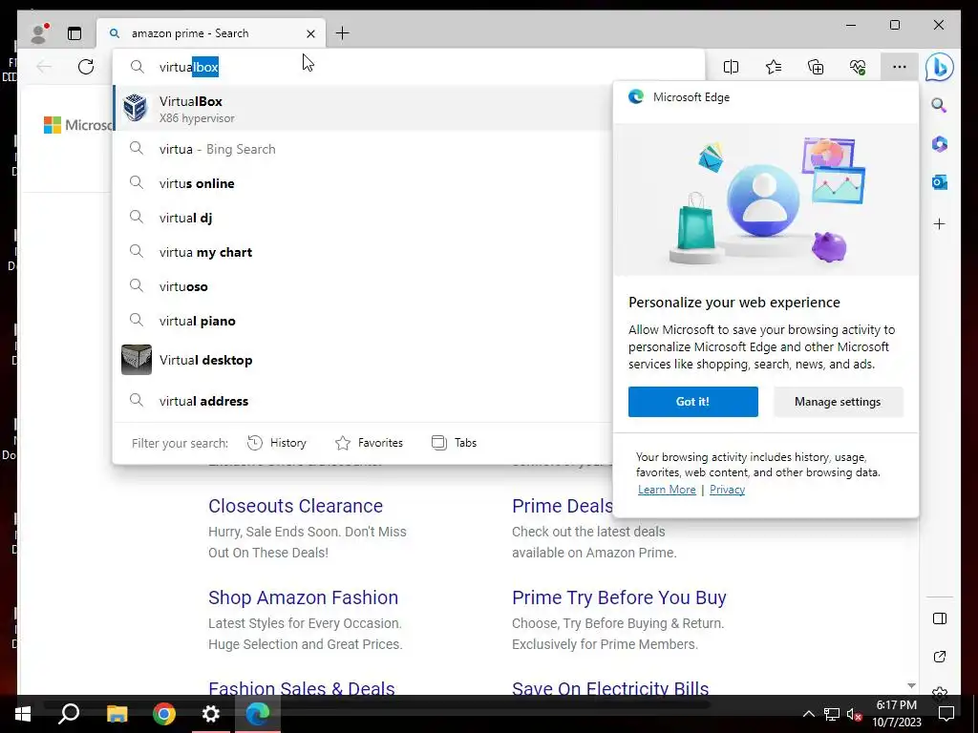Click the sidebar Search magnifier icon
Viewport: 978px width, 733px height.
940,105
